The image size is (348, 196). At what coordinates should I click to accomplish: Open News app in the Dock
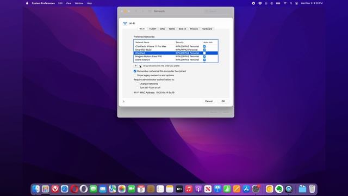[x=208, y=189]
